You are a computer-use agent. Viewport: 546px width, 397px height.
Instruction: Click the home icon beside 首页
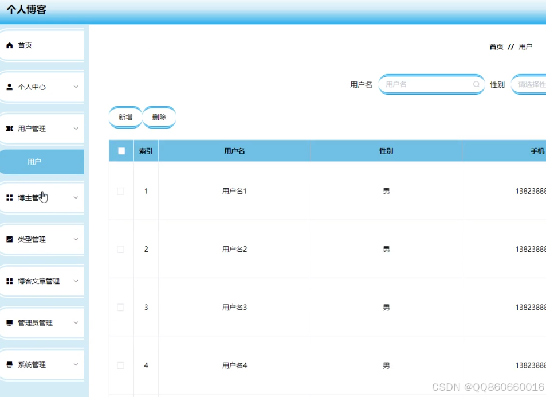[x=10, y=45]
